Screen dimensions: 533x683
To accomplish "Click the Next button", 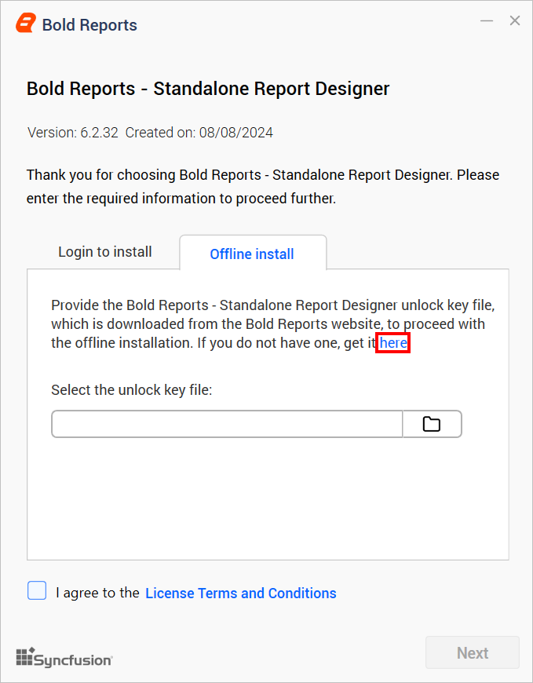I will tap(473, 652).
